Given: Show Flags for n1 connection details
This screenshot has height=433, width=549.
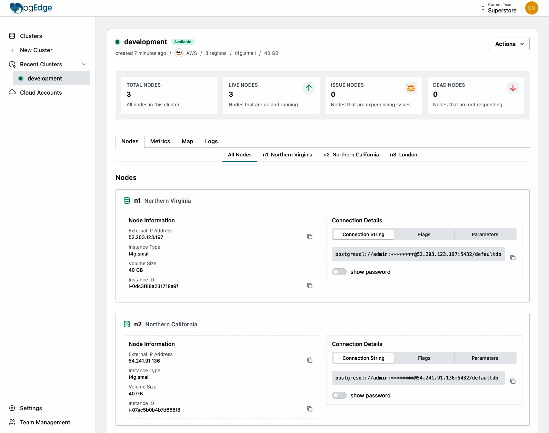Looking at the screenshot, I should (424, 234).
